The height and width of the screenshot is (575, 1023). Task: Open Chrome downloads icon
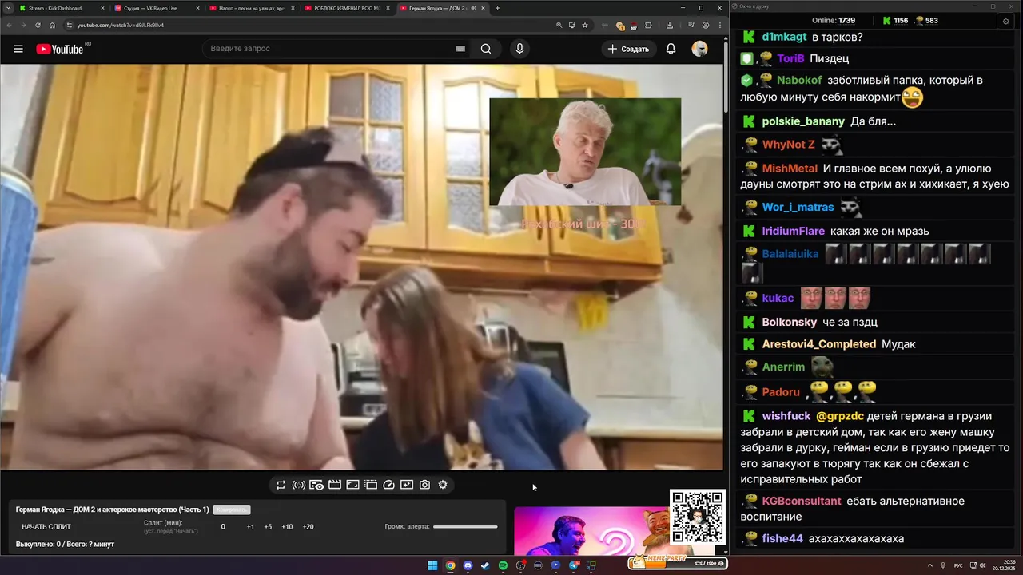pyautogui.click(x=670, y=25)
